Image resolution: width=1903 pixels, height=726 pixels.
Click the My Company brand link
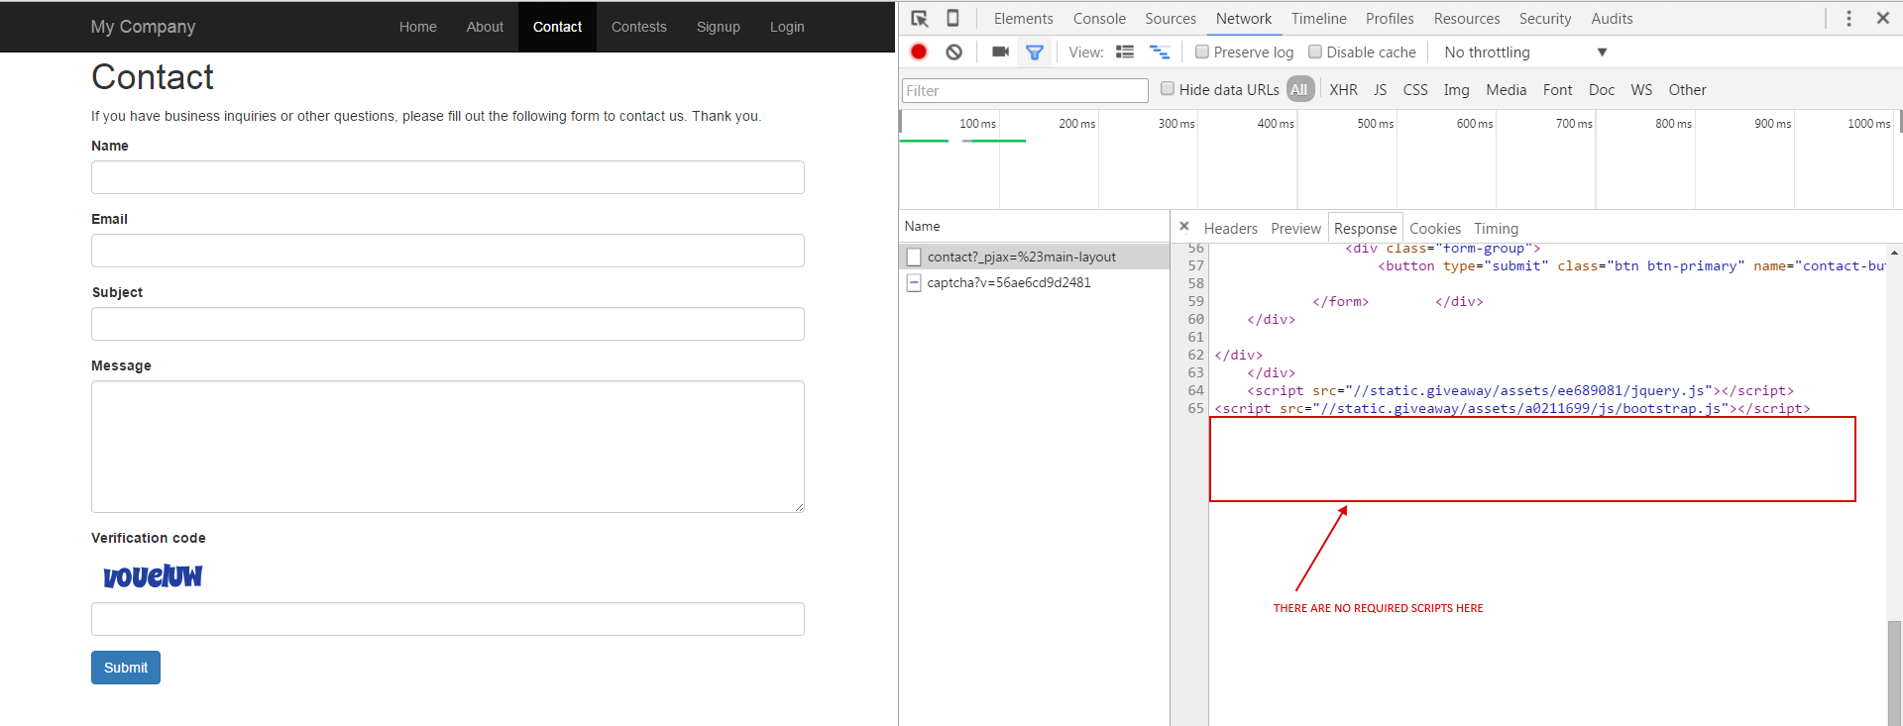[143, 27]
